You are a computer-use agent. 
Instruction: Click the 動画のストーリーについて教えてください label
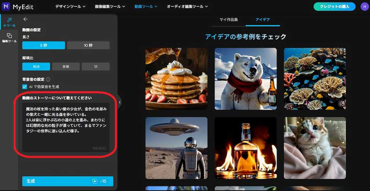(57, 97)
